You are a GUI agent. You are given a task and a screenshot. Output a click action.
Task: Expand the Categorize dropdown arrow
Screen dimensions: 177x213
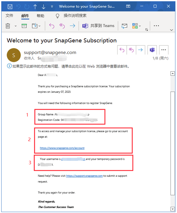click(x=140, y=26)
